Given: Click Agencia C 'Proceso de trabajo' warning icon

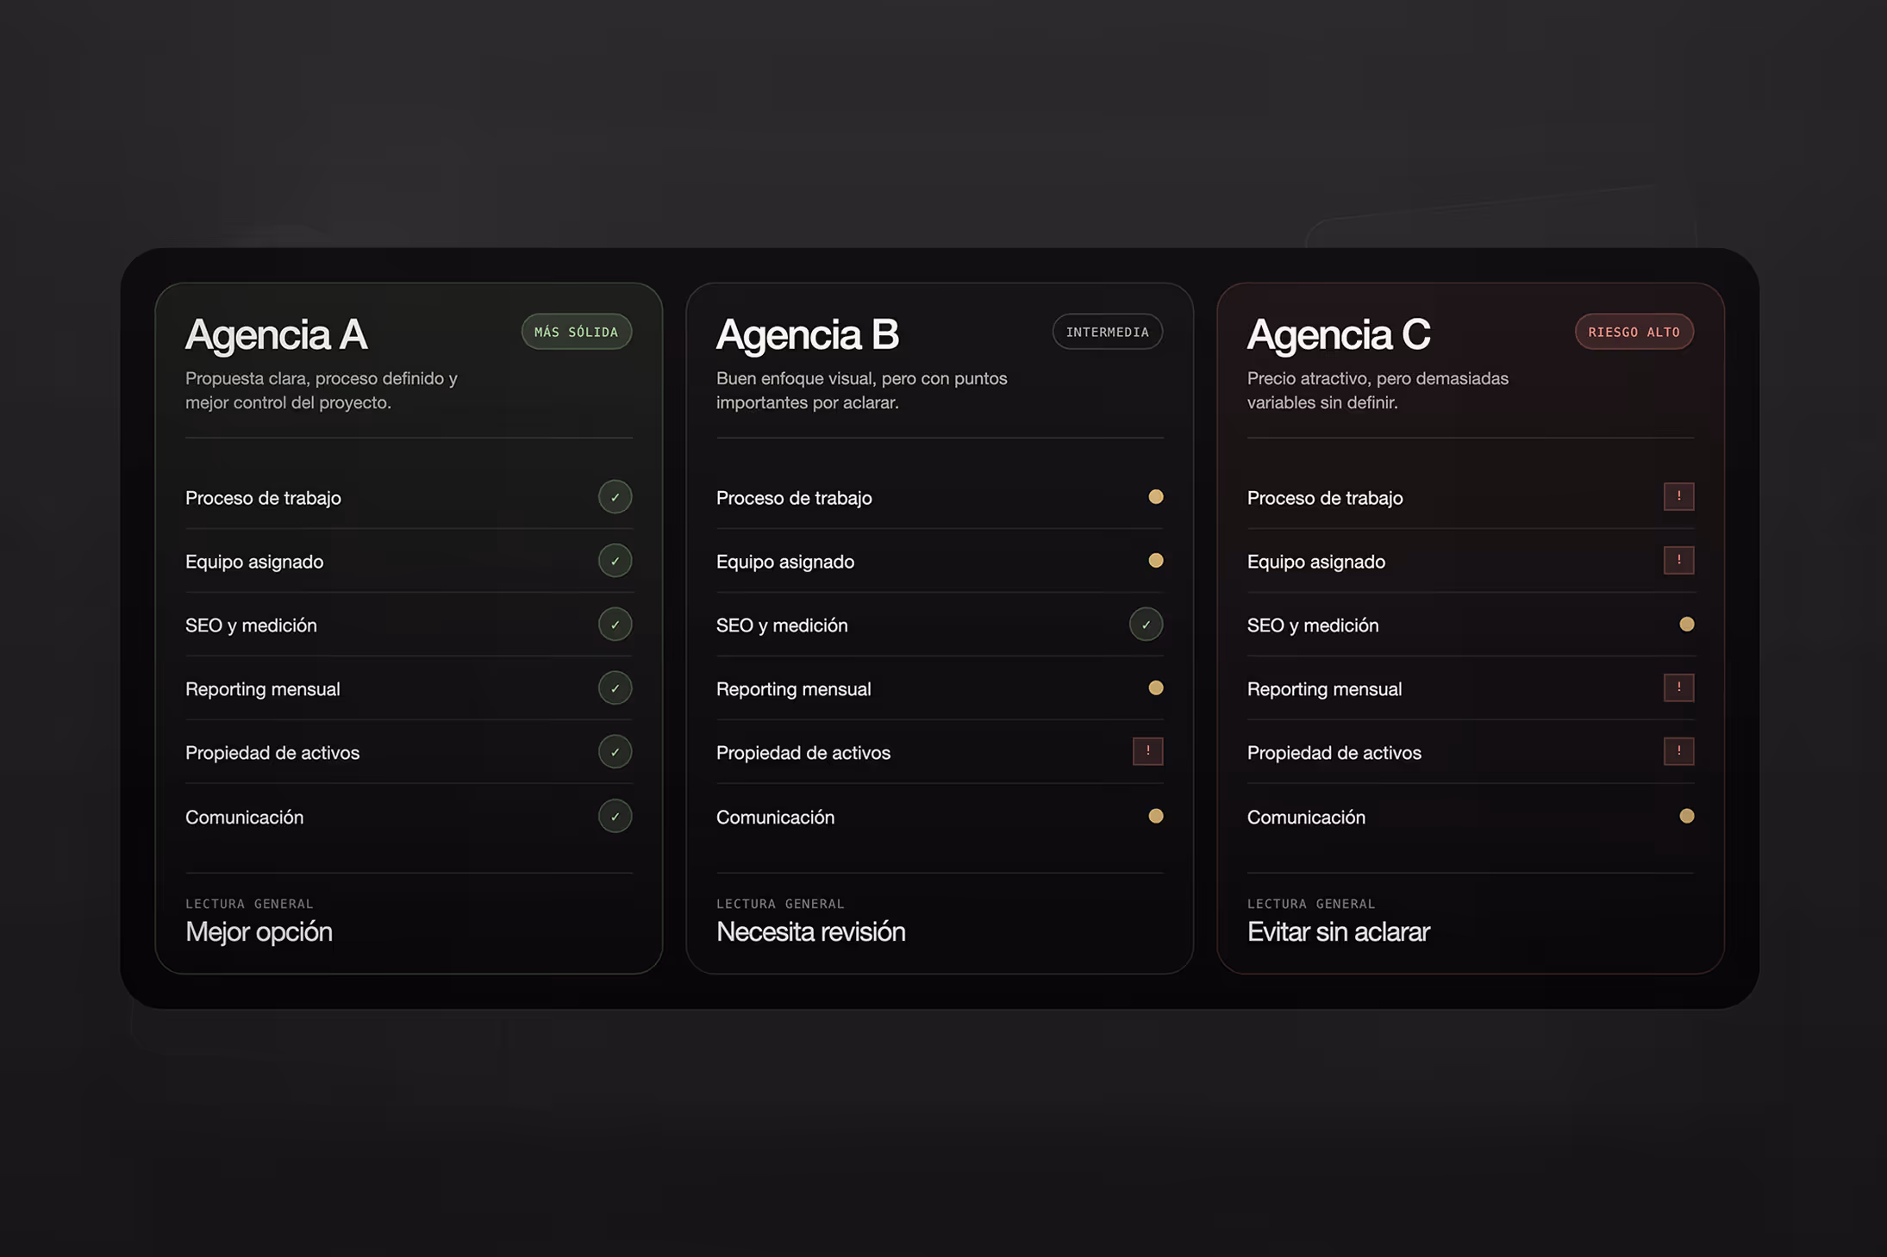Looking at the screenshot, I should 1678,496.
